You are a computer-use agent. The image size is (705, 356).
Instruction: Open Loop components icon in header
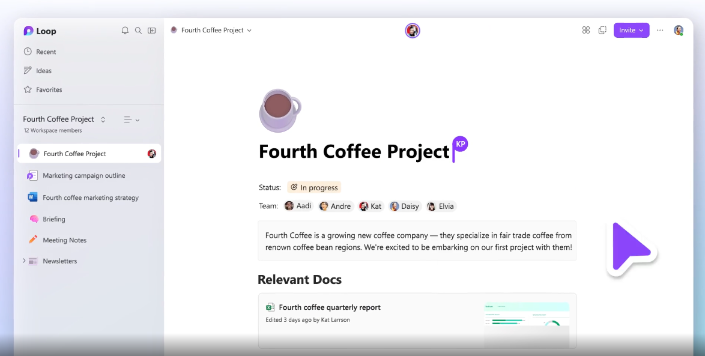coord(586,30)
